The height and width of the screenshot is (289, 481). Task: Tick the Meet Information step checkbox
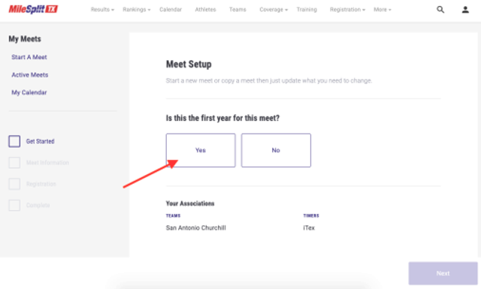pos(14,162)
